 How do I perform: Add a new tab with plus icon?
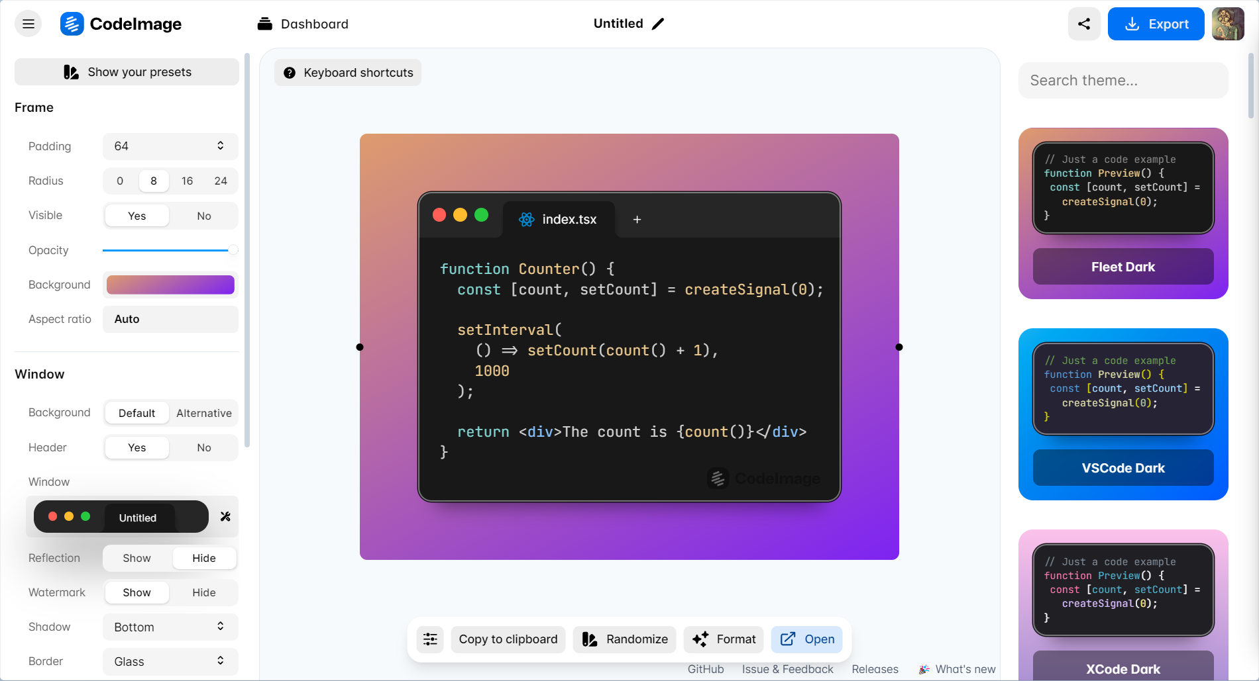637,220
